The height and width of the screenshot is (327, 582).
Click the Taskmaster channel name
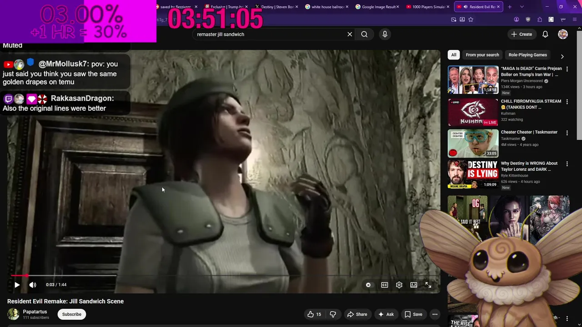point(511,139)
